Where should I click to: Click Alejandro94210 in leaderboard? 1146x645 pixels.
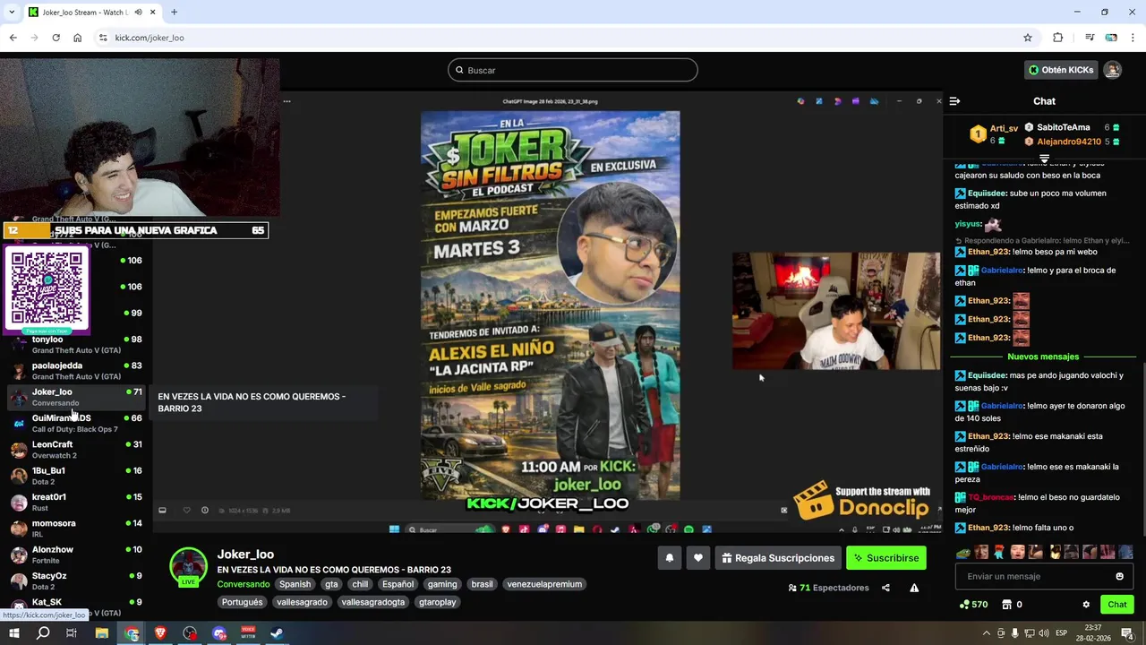pyautogui.click(x=1068, y=142)
